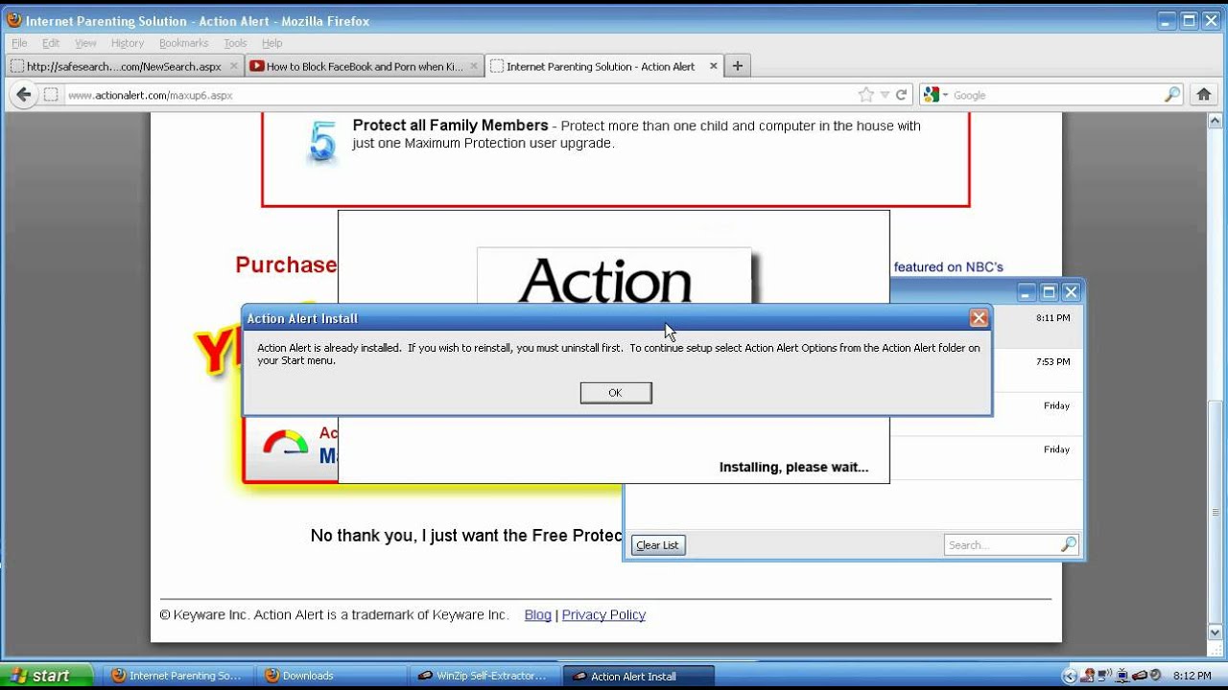Image resolution: width=1228 pixels, height=690 pixels.
Task: Open the Blog link in footer
Action: [538, 615]
